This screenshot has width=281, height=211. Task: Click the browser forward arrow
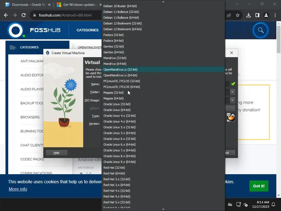pos(15,15)
